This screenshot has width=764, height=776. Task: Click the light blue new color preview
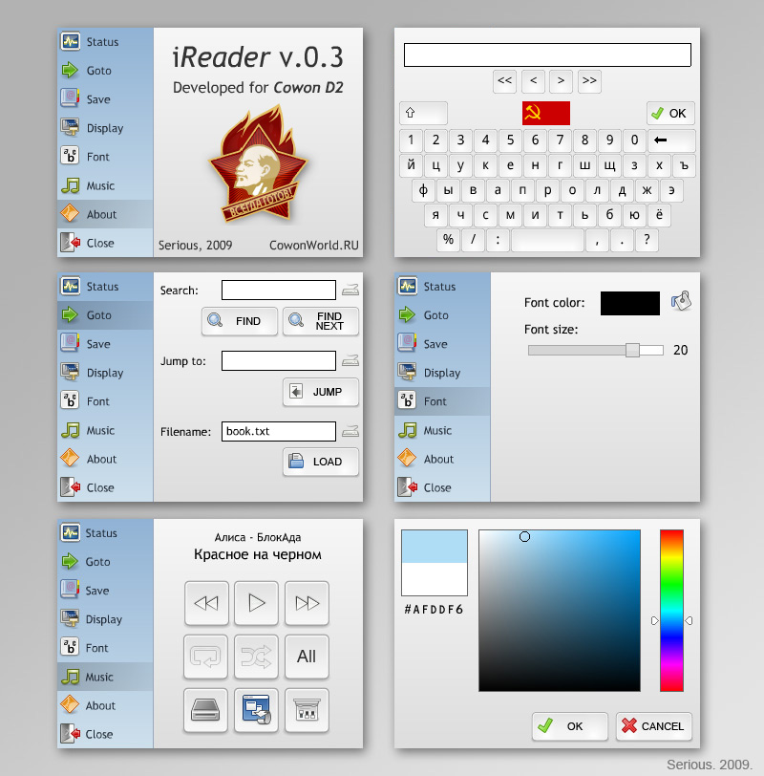[435, 547]
